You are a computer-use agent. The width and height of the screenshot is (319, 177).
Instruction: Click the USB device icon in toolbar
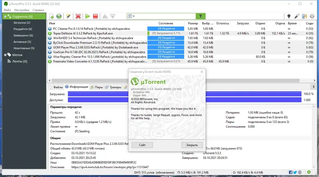tap(297, 16)
